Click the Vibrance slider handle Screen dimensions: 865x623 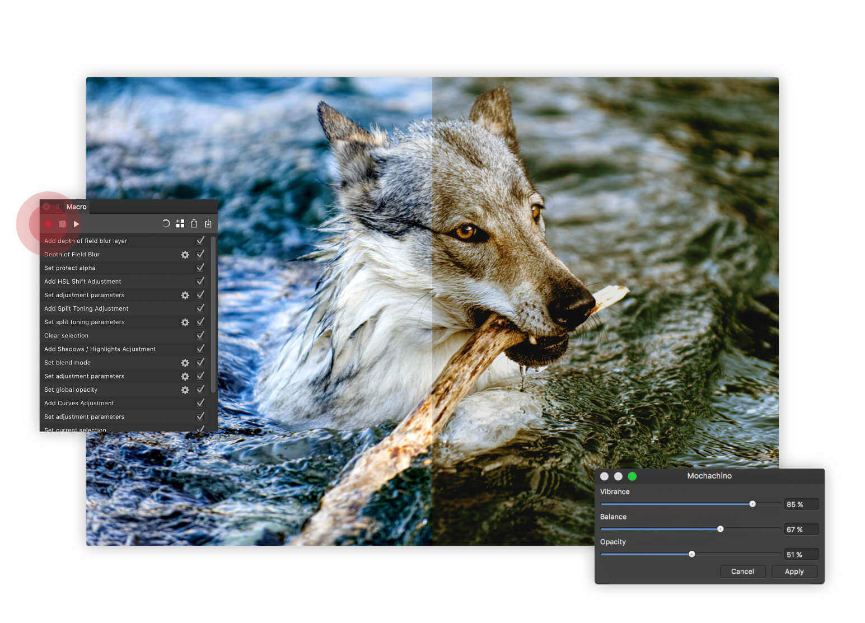[x=752, y=504]
